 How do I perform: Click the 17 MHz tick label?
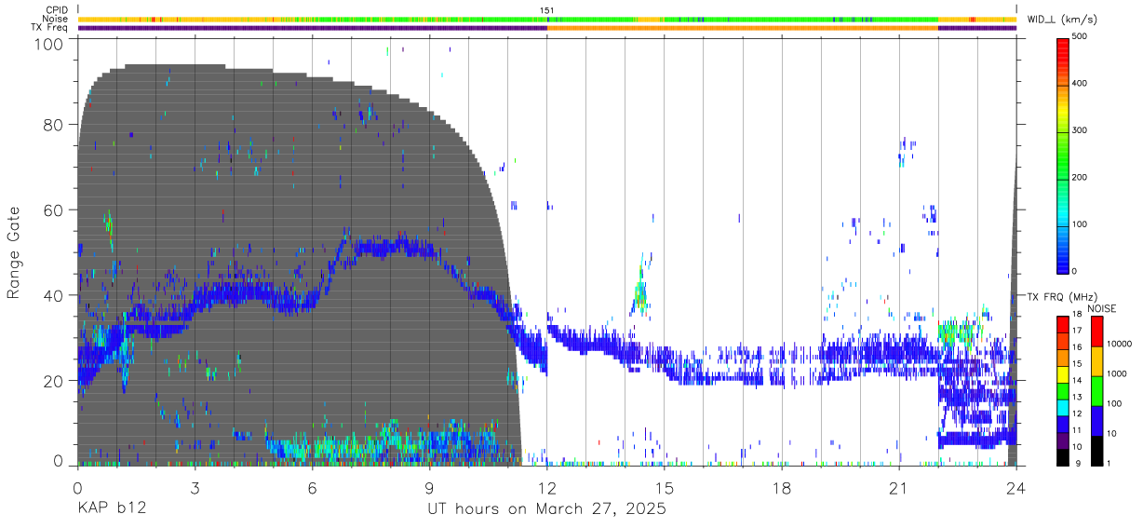click(x=1079, y=332)
